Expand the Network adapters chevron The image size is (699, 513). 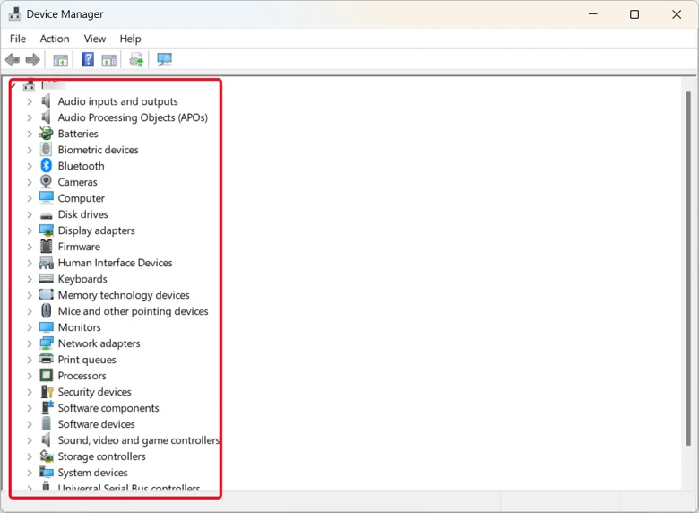[x=30, y=343]
